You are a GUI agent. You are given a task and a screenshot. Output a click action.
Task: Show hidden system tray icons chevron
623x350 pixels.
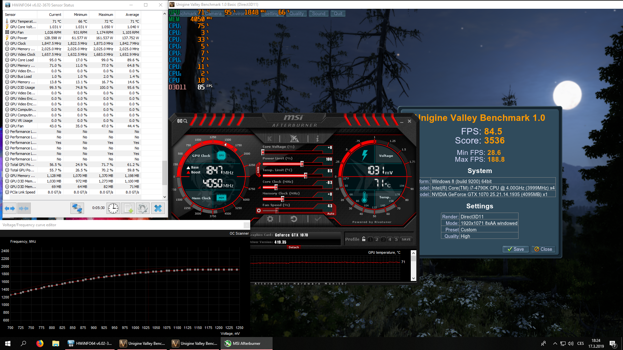555,344
